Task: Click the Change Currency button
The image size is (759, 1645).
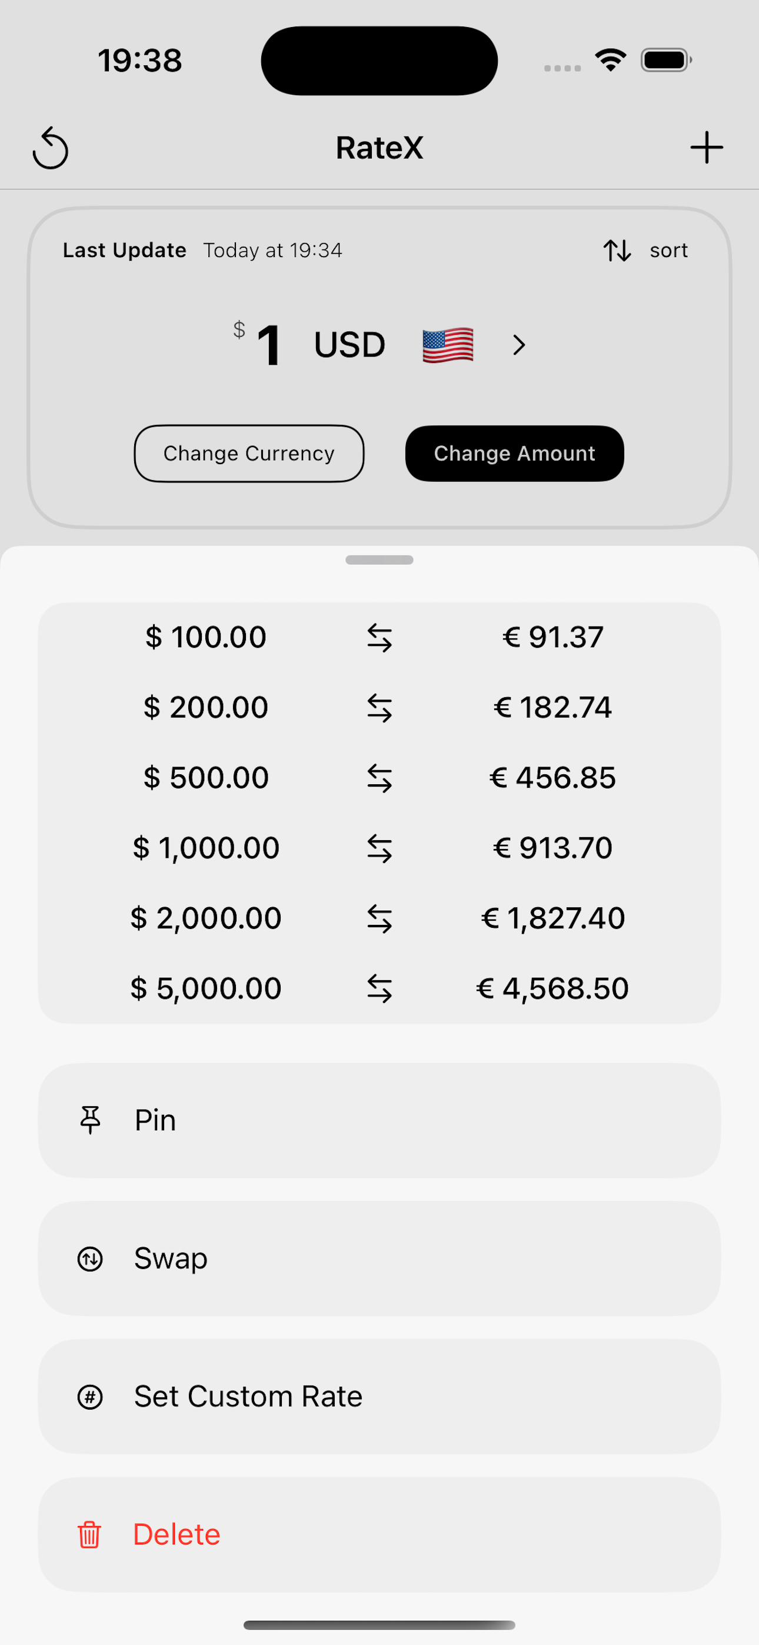Action: tap(249, 454)
